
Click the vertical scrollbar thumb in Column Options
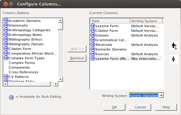tap(61, 26)
